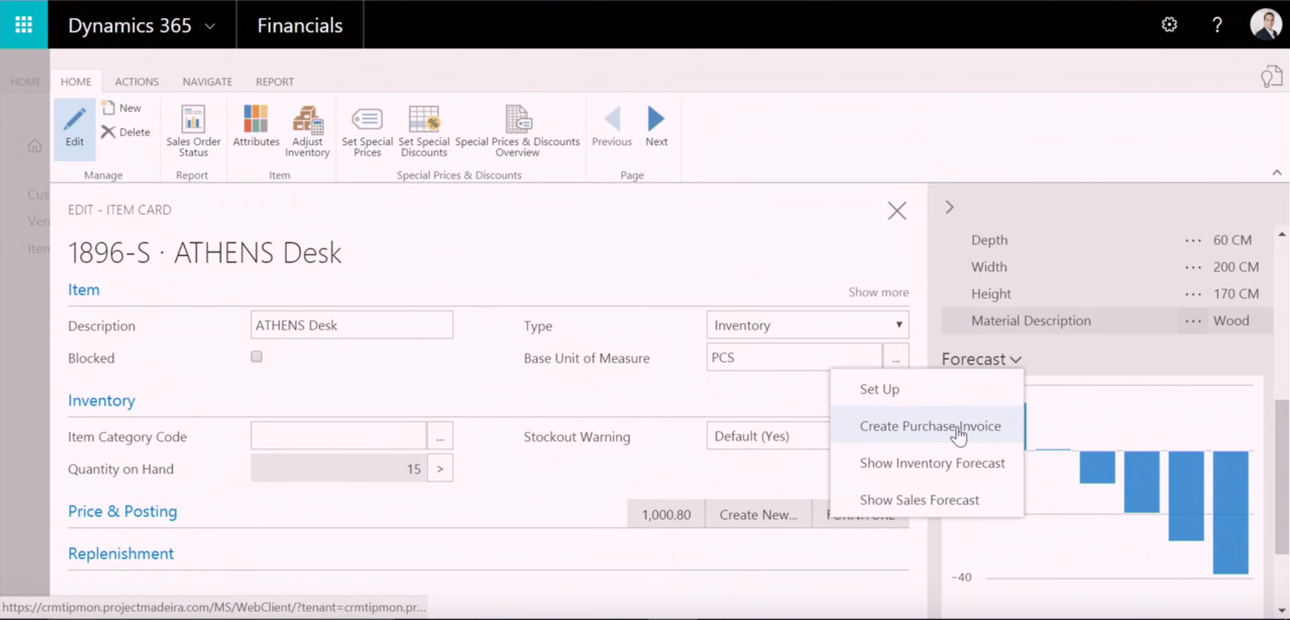Open Set Special Discounts
Viewport: 1290px width, 620px height.
[x=424, y=131]
